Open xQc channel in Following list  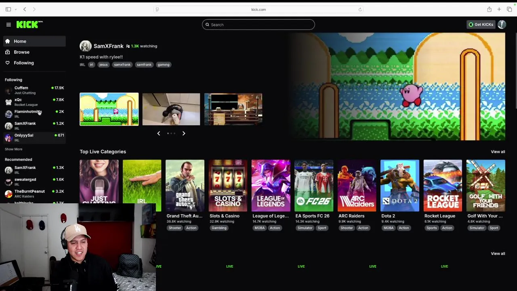[34, 102]
